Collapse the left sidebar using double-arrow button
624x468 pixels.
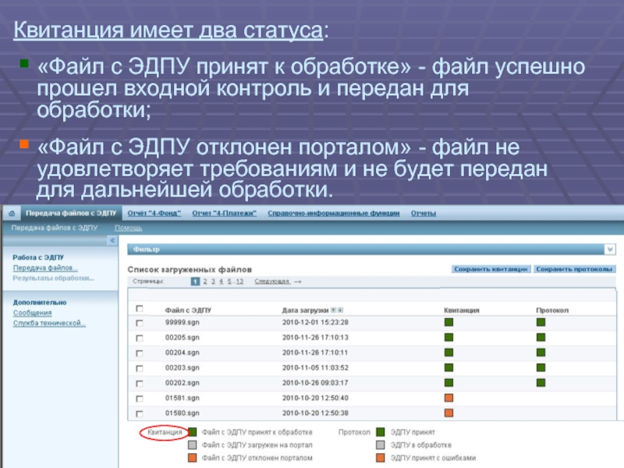click(x=111, y=241)
